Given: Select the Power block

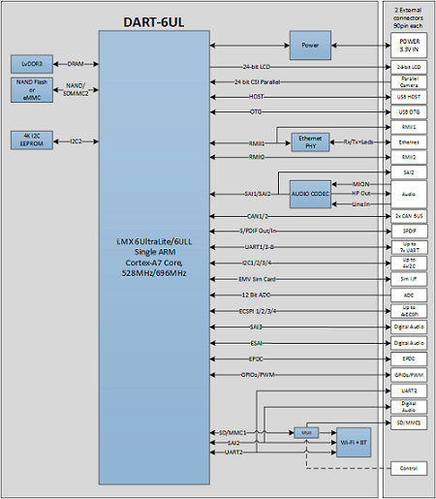Looking at the screenshot, I should point(310,46).
